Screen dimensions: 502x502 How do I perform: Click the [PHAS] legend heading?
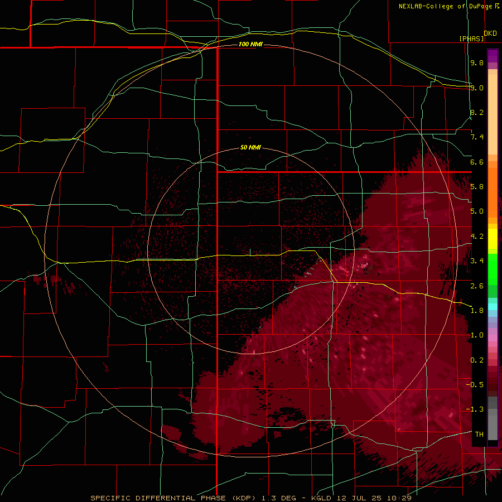point(471,39)
